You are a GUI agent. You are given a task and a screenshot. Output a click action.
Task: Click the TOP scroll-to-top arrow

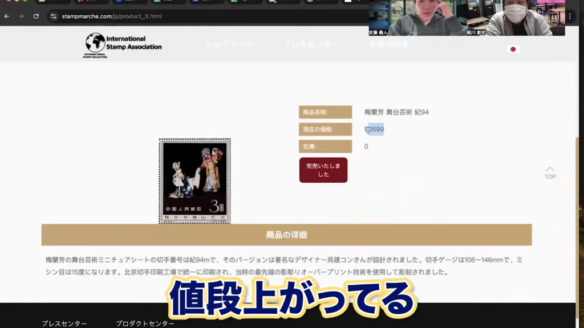click(550, 173)
